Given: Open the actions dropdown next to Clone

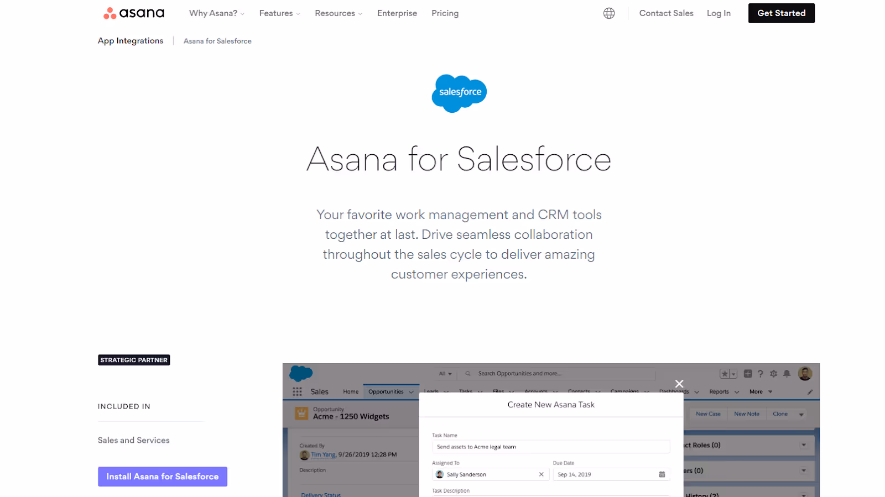Looking at the screenshot, I should 801,414.
